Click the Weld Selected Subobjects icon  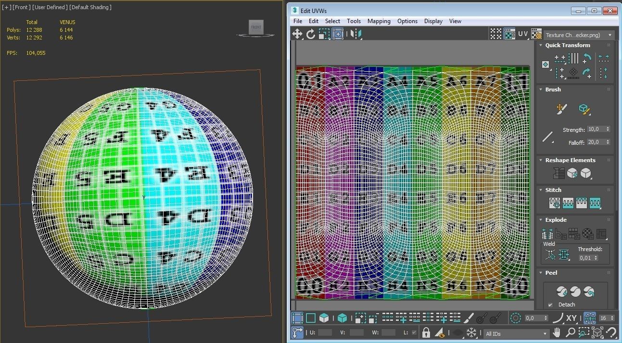pyautogui.click(x=564, y=254)
